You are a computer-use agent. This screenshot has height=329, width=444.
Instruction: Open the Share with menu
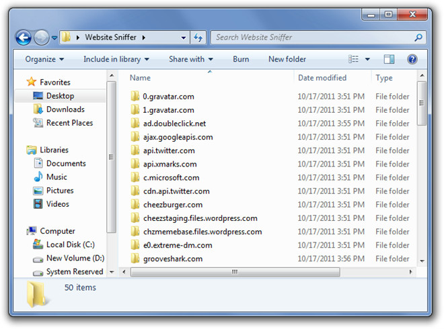191,59
